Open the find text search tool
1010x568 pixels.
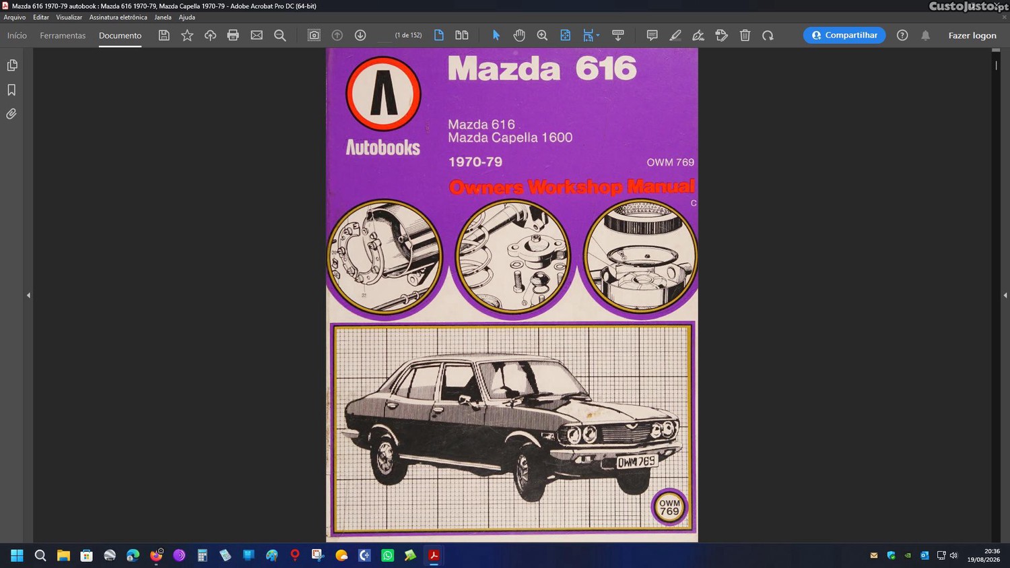point(280,35)
